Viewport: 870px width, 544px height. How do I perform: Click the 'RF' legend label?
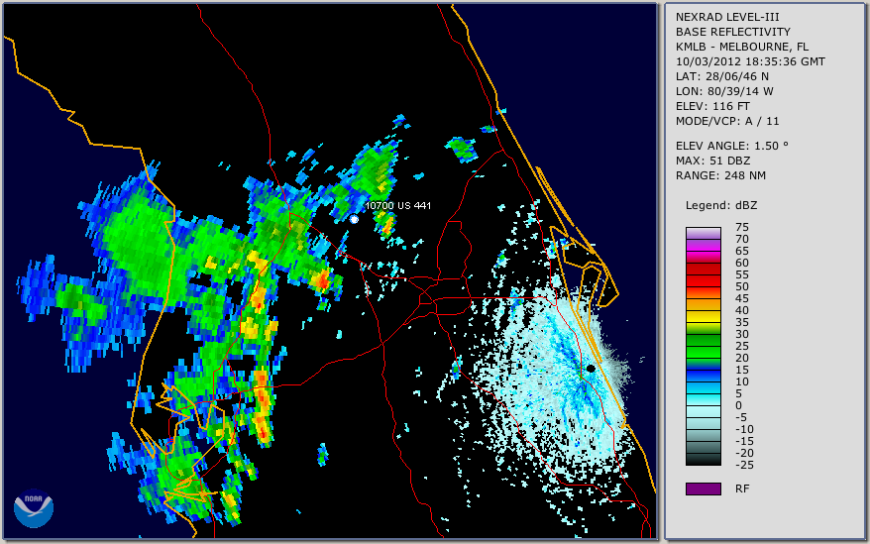tap(742, 489)
